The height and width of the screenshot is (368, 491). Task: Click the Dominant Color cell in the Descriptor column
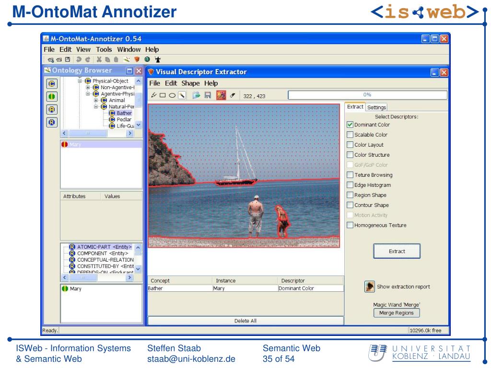[x=311, y=288]
